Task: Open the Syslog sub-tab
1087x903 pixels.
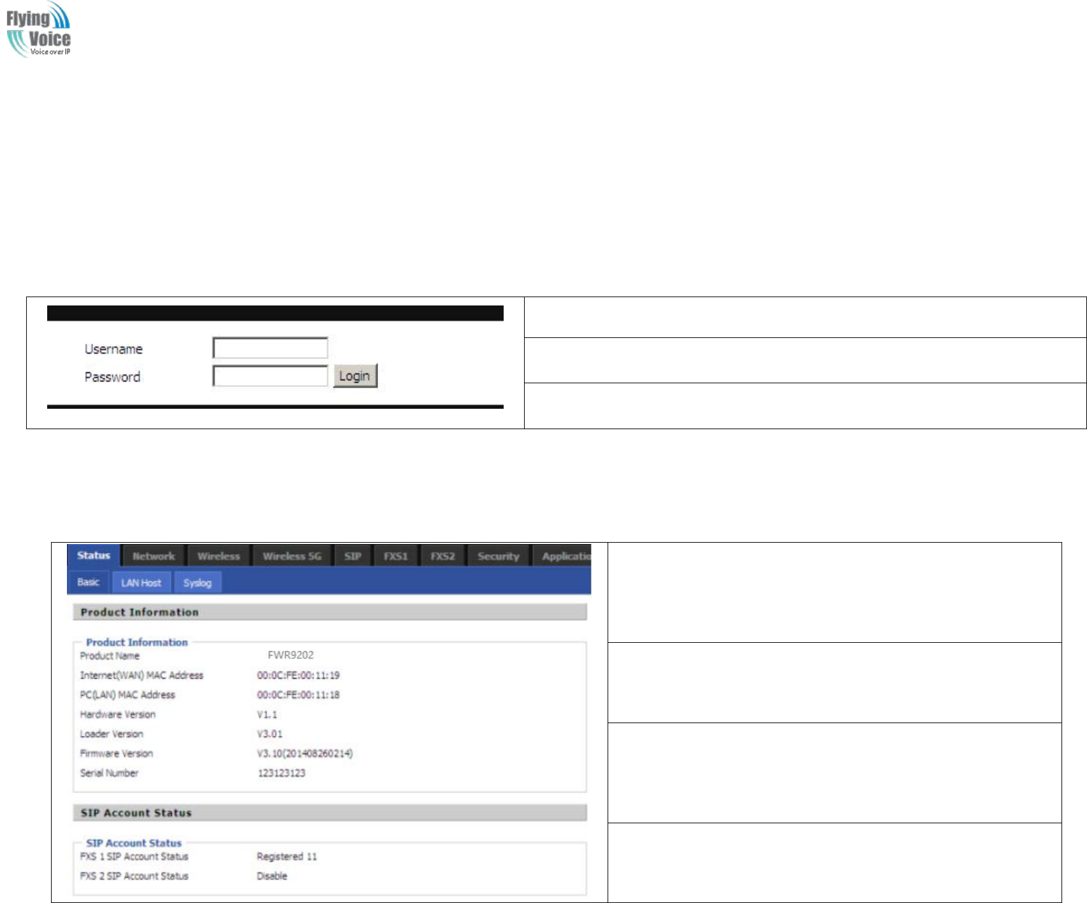Action: 197,583
